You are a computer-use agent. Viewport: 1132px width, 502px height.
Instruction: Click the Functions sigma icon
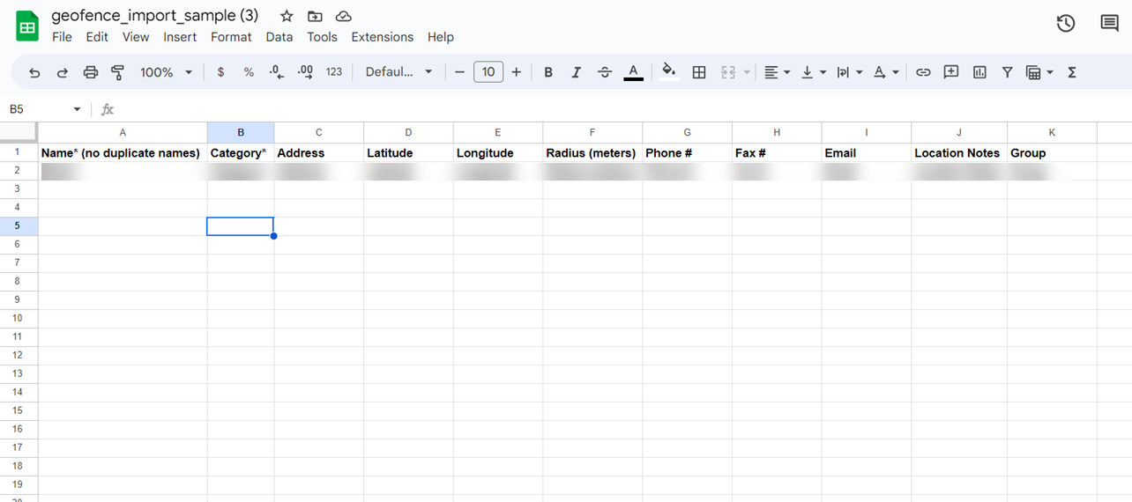(1072, 72)
